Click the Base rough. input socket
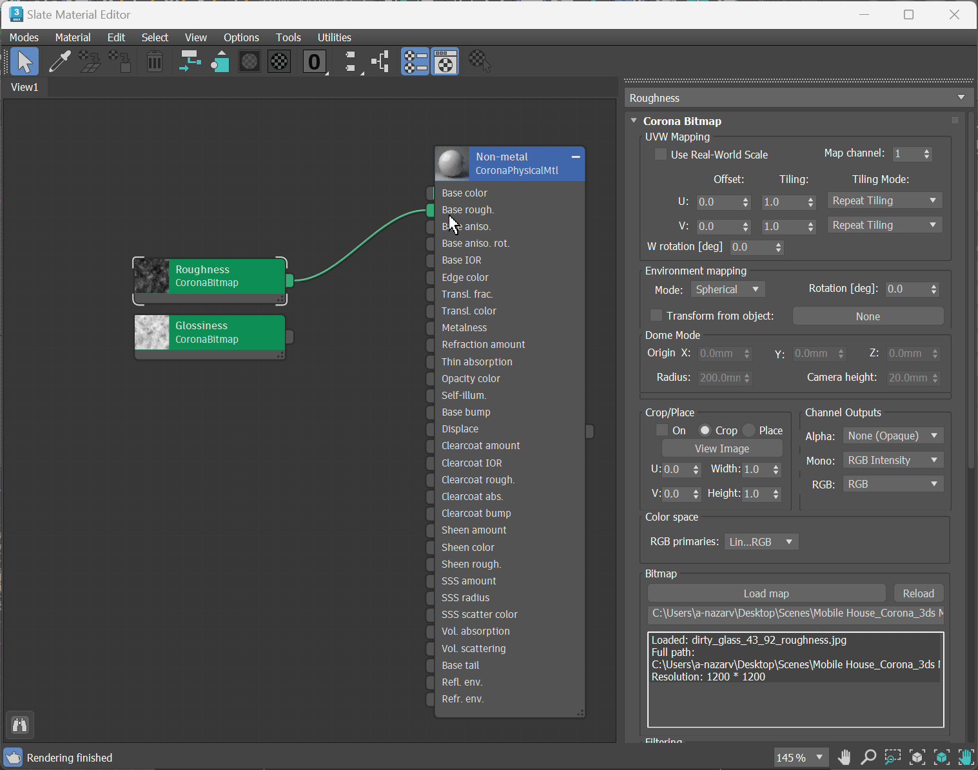978x770 pixels. pyautogui.click(x=431, y=210)
